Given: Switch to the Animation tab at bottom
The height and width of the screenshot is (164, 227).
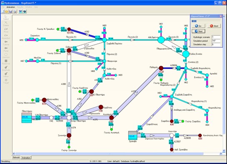Looking at the screenshot, I should (26, 158).
